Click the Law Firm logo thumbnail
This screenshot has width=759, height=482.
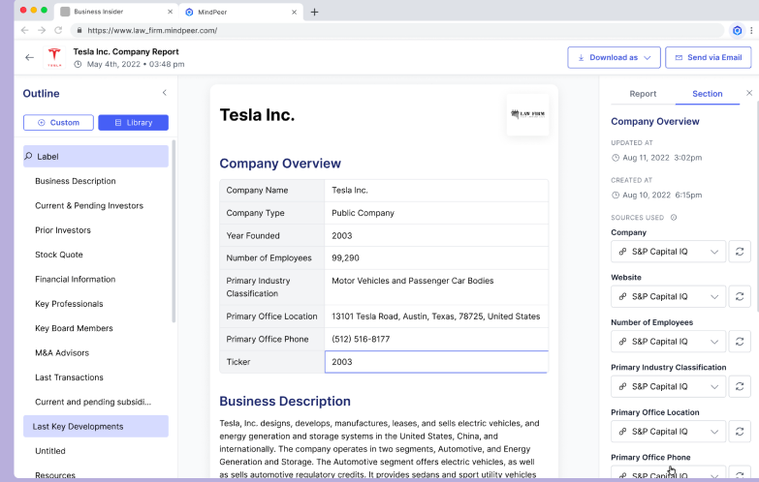(527, 114)
